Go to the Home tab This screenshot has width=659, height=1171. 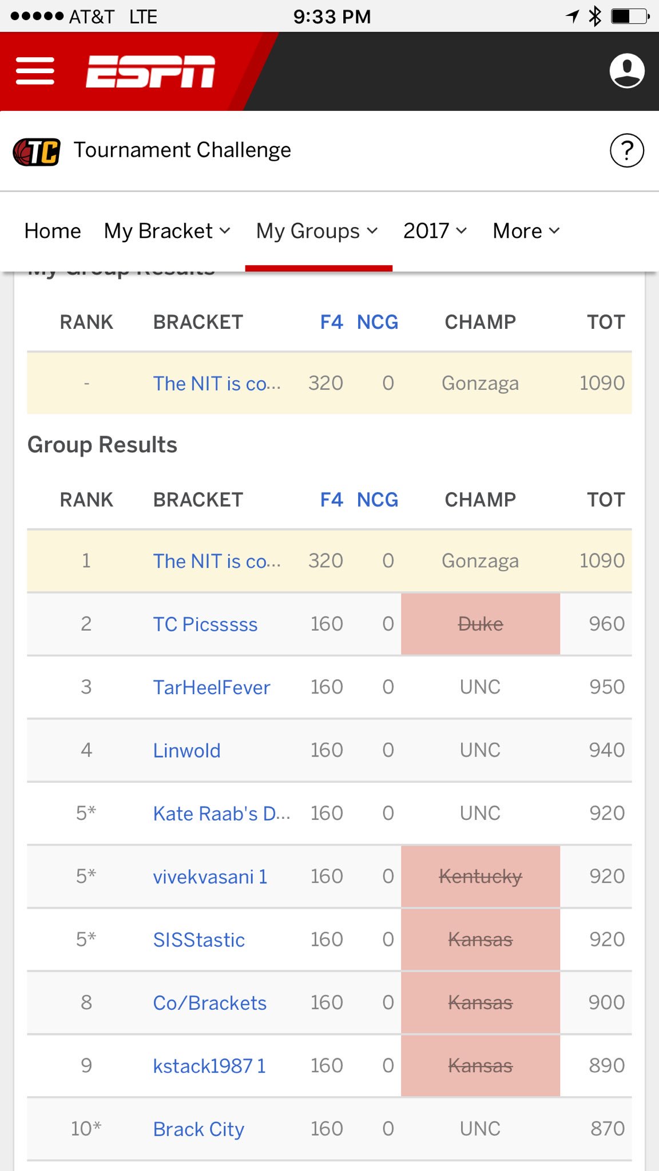tap(53, 231)
